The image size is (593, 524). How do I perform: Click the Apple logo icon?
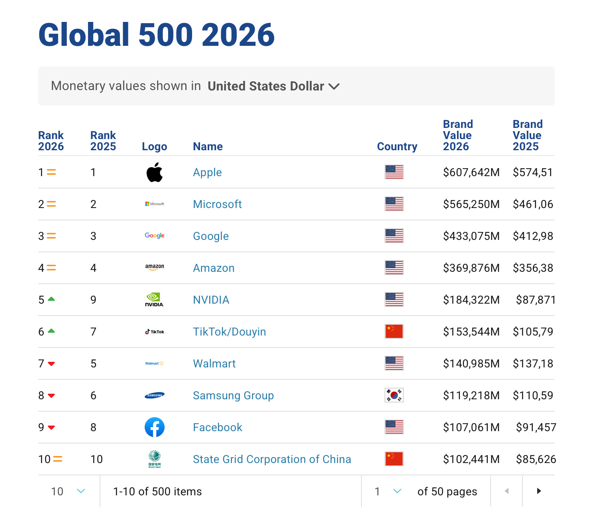(x=155, y=172)
